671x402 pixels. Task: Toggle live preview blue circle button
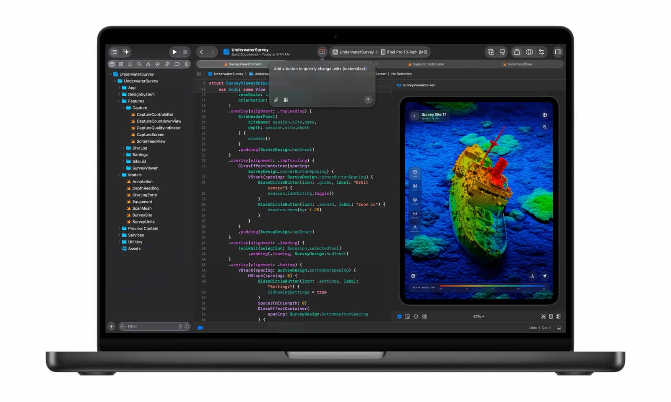click(x=399, y=316)
